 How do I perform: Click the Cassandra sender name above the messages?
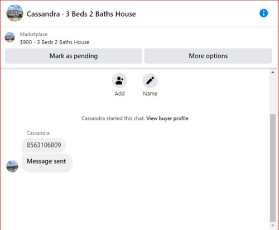click(38, 133)
